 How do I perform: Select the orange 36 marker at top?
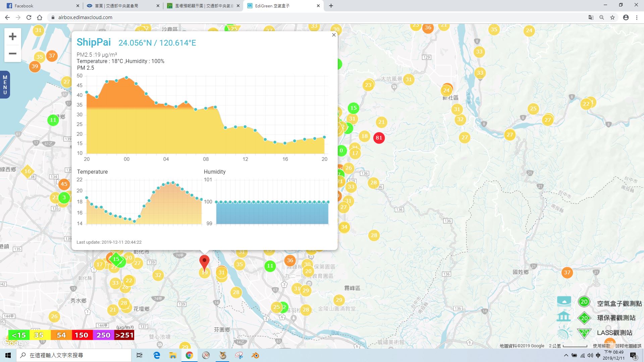pyautogui.click(x=428, y=27)
